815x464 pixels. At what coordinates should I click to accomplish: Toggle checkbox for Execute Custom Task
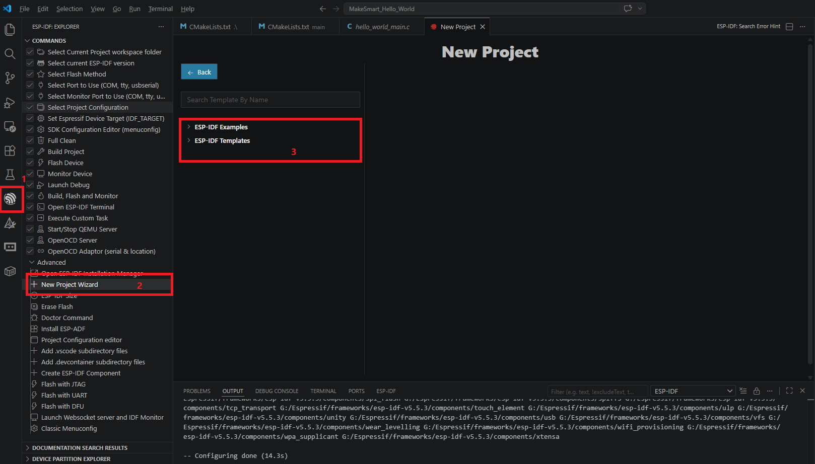pos(30,218)
